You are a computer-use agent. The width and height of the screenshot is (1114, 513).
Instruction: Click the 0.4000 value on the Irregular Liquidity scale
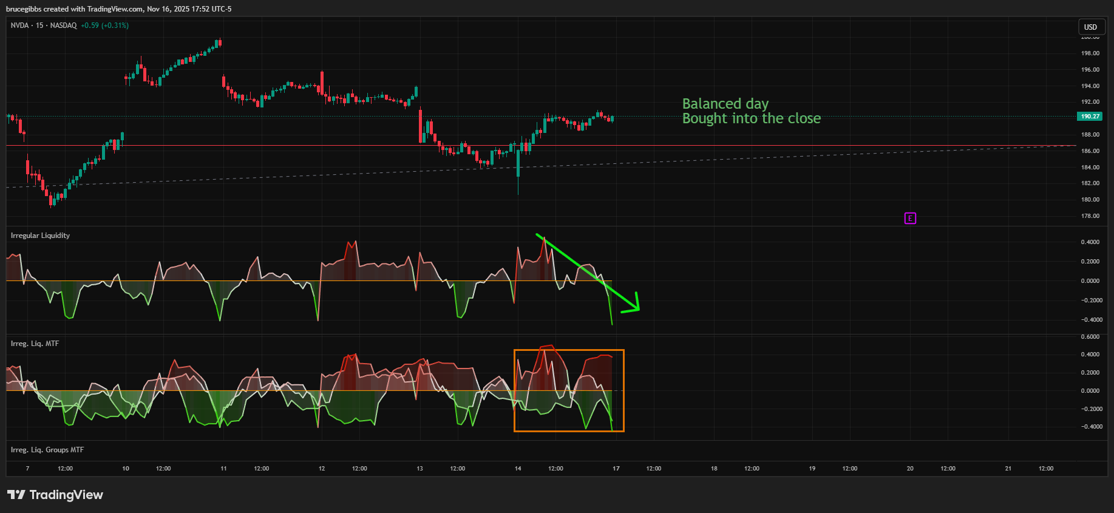pos(1090,242)
